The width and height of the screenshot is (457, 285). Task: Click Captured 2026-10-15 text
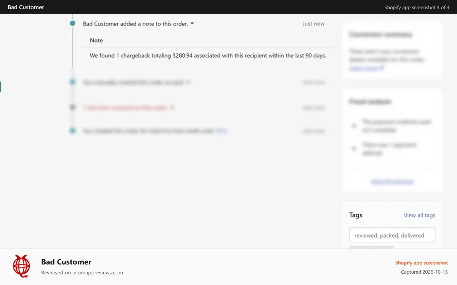click(x=424, y=272)
